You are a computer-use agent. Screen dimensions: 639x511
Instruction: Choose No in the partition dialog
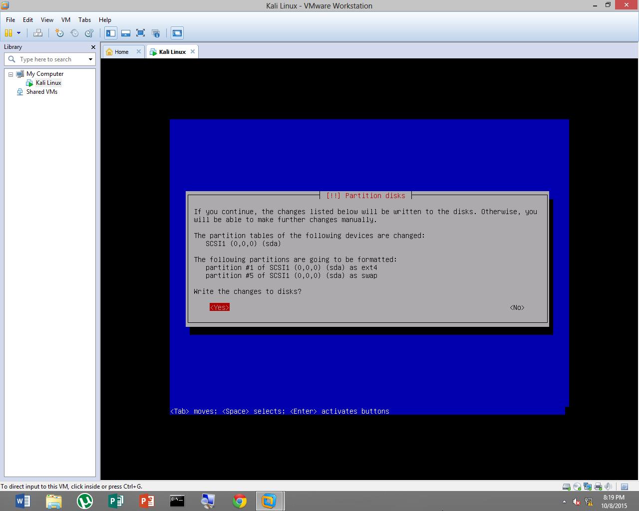(x=517, y=307)
